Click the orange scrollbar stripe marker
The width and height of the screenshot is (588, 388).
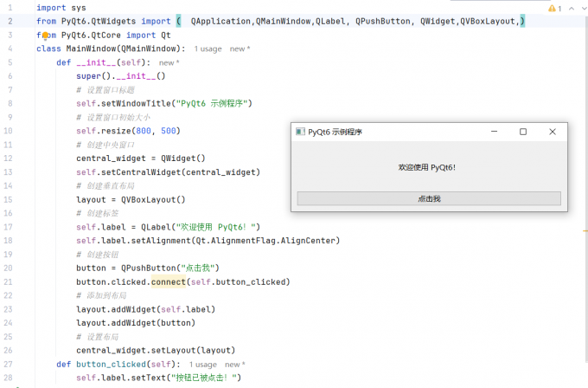[x=585, y=230]
